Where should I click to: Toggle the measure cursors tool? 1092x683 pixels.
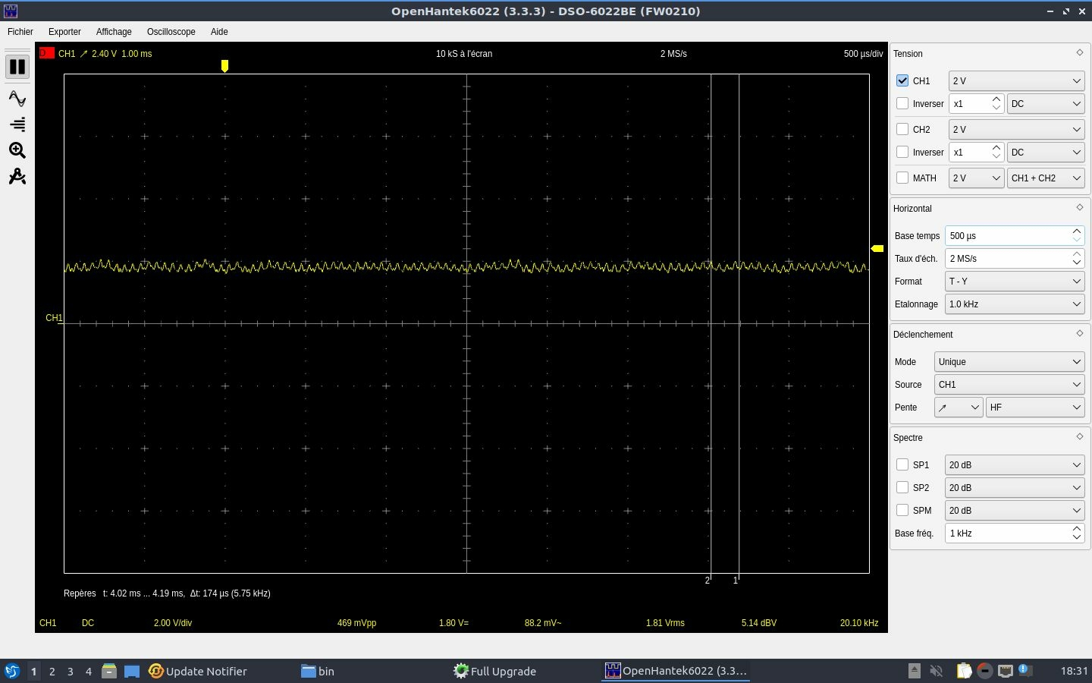coord(17,176)
